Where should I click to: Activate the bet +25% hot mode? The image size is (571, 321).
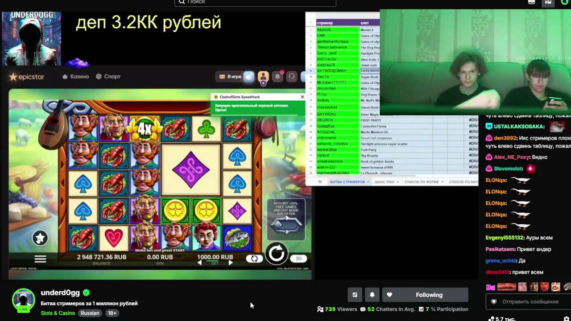coord(286,220)
